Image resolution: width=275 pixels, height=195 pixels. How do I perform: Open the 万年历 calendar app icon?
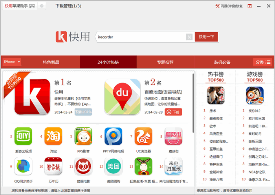pyautogui.click(x=53, y=166)
